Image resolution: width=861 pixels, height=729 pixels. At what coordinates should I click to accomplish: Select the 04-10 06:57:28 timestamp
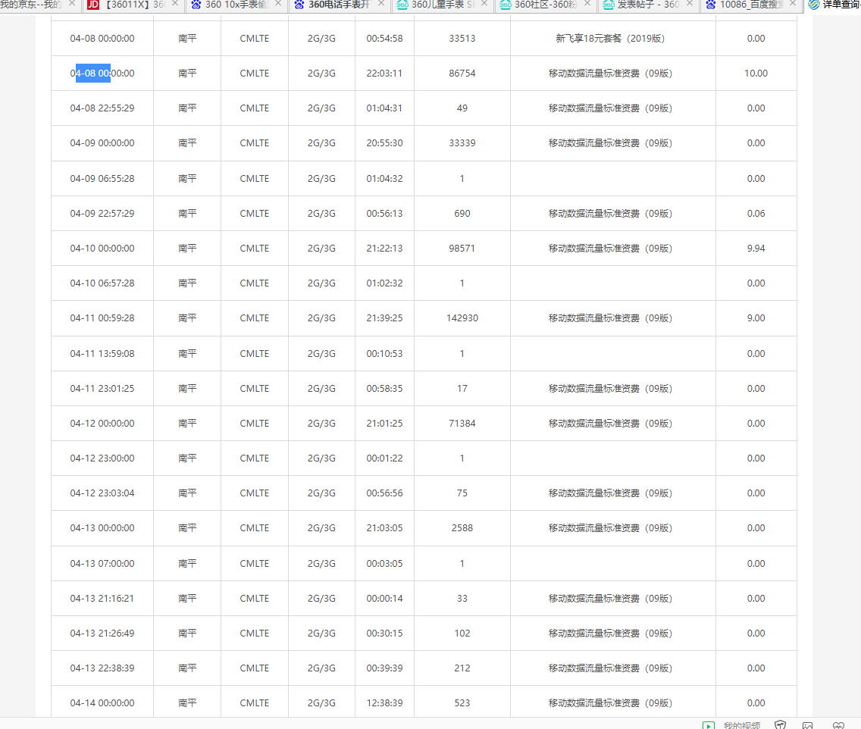coord(102,283)
